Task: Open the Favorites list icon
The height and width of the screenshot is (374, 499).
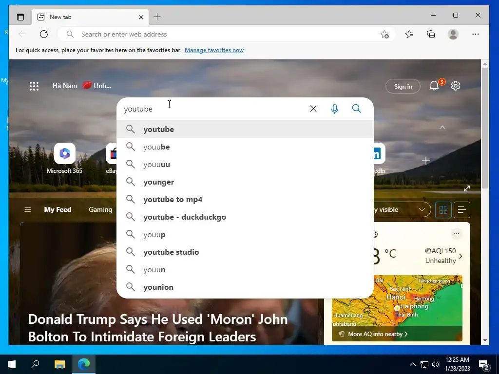Action: pyautogui.click(x=409, y=34)
